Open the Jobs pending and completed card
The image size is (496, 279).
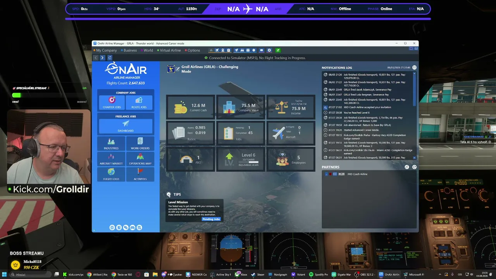241,133
